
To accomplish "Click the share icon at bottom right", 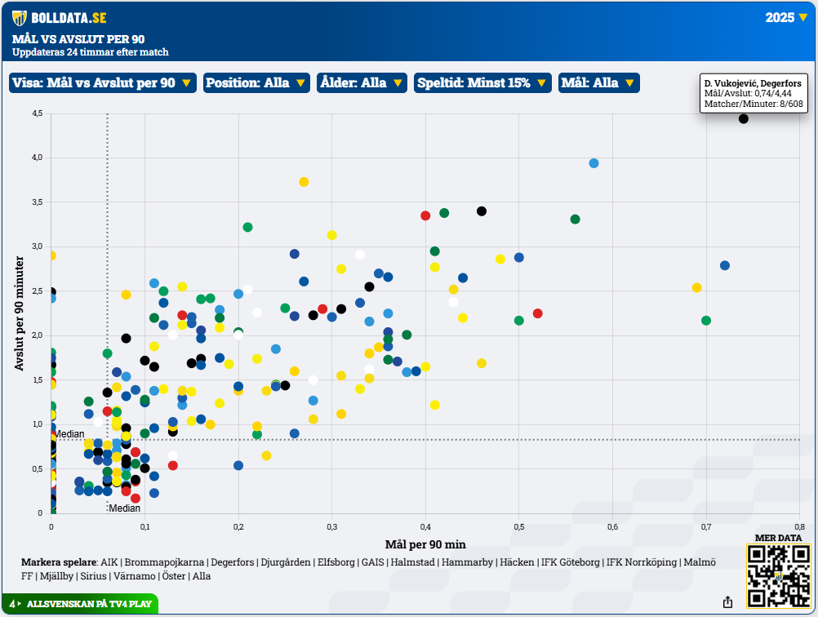I will [x=727, y=602].
